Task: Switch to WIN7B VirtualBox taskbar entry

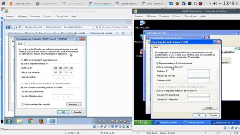Action: pos(127,3)
